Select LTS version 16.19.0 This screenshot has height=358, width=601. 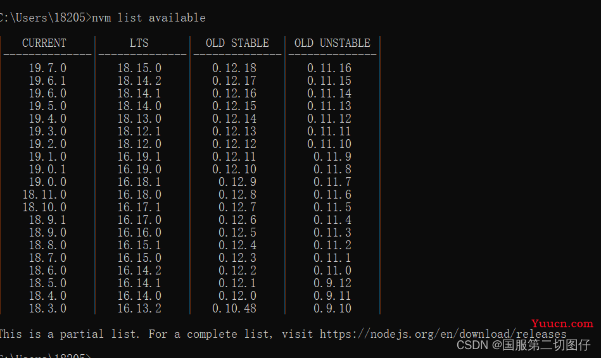[139, 170]
